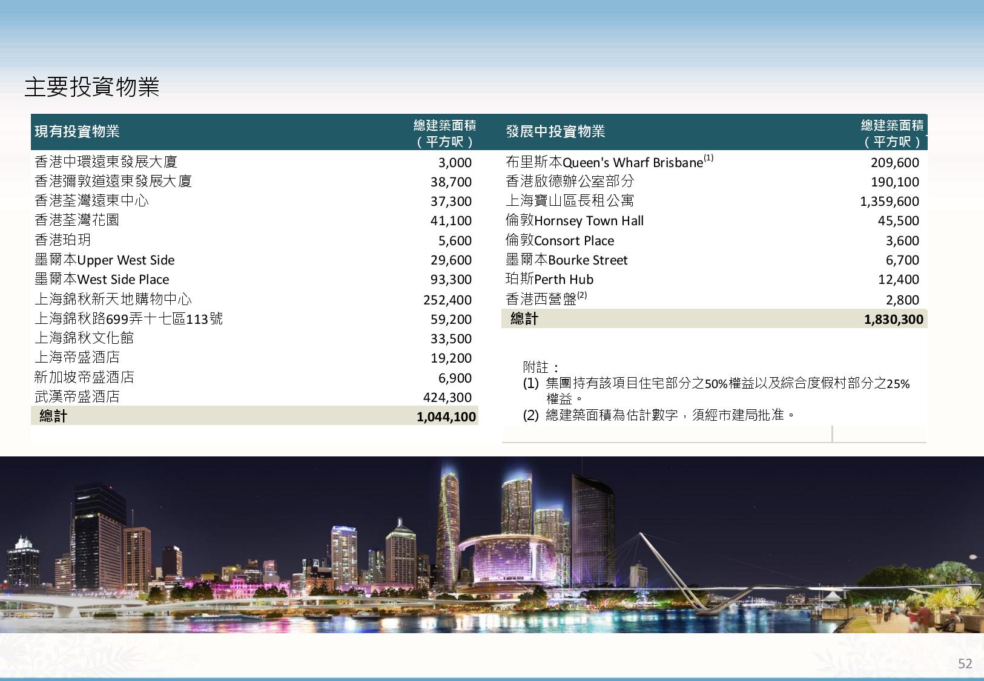
Task: Click the value 93,300
Action: (451, 279)
